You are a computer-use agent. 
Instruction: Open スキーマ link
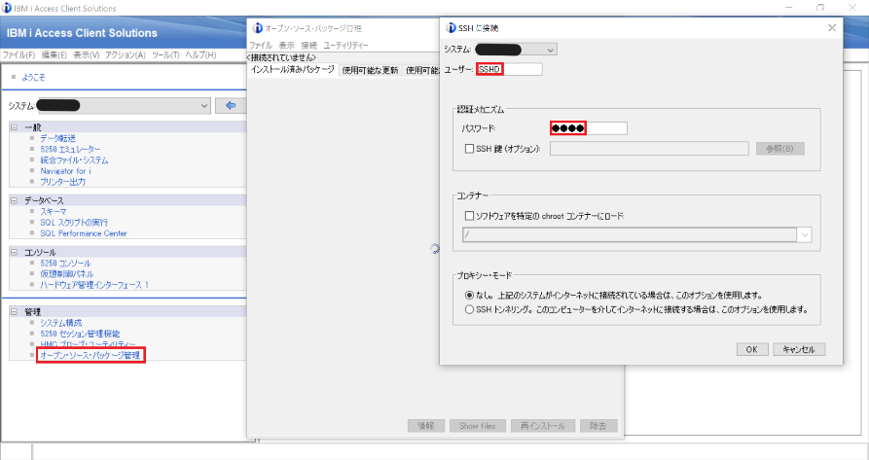[54, 211]
